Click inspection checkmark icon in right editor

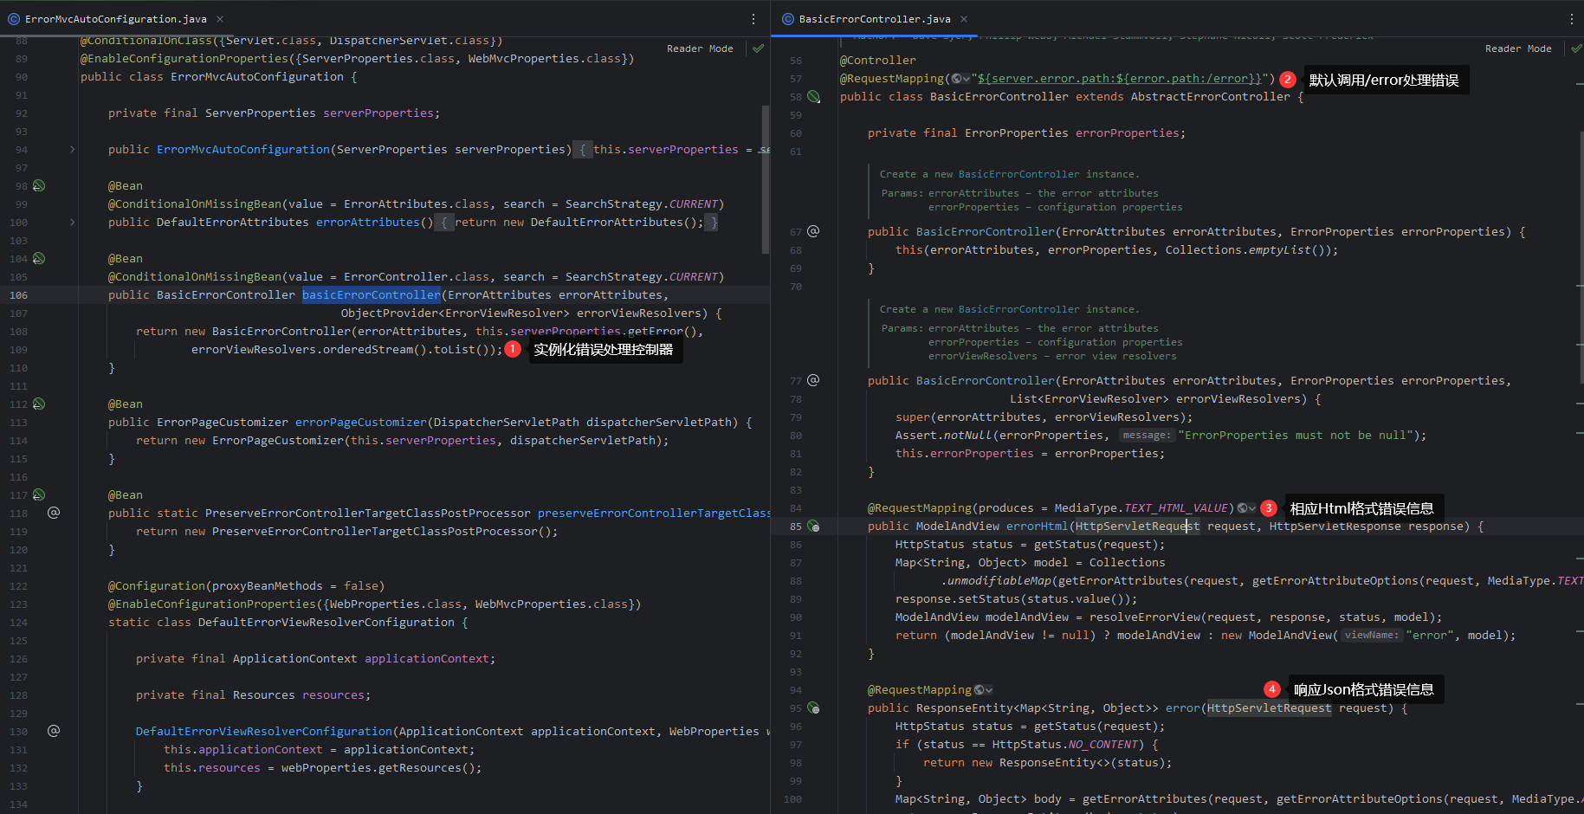pos(1576,48)
